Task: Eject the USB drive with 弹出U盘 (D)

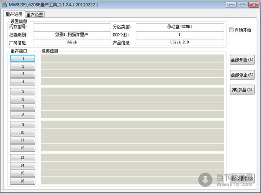Action: point(242,90)
